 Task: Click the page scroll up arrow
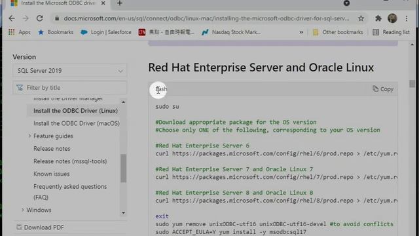click(412, 44)
